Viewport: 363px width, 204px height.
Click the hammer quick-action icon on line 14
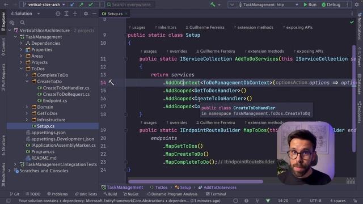(111, 82)
